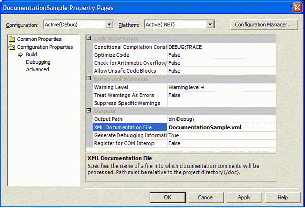Viewport: 305px width, 208px height.
Task: Open the Configuration Manager dialog
Action: click(263, 24)
